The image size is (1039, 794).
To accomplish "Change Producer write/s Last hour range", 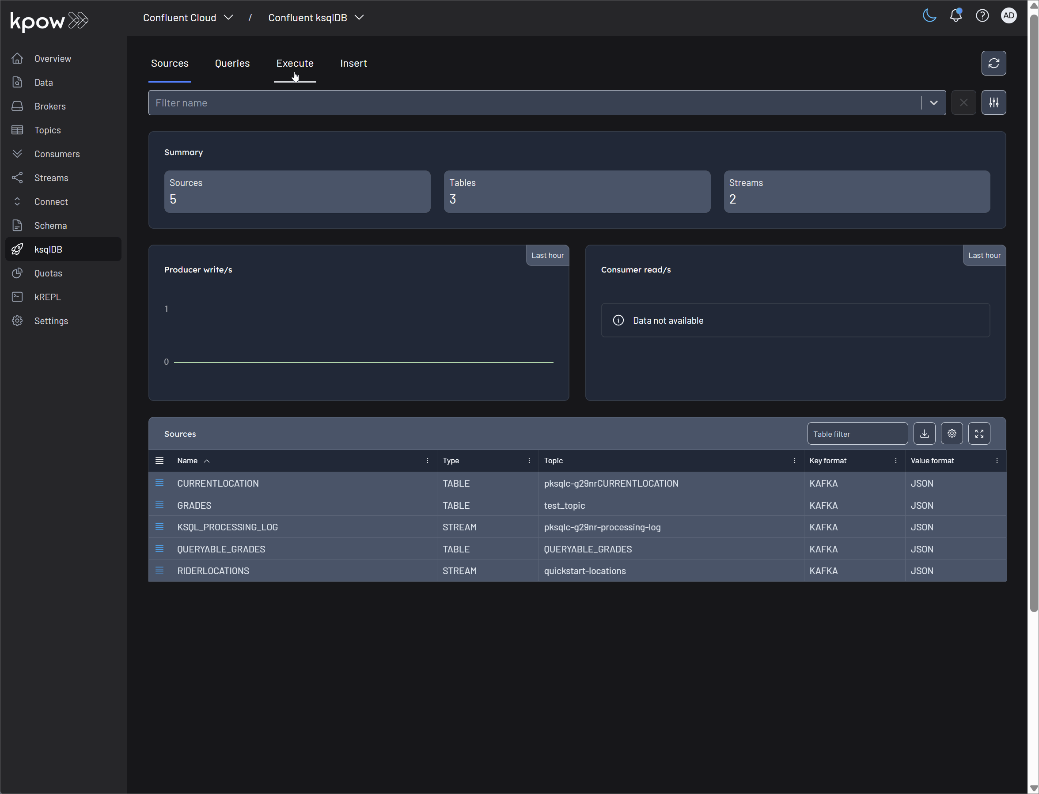I will pyautogui.click(x=547, y=255).
